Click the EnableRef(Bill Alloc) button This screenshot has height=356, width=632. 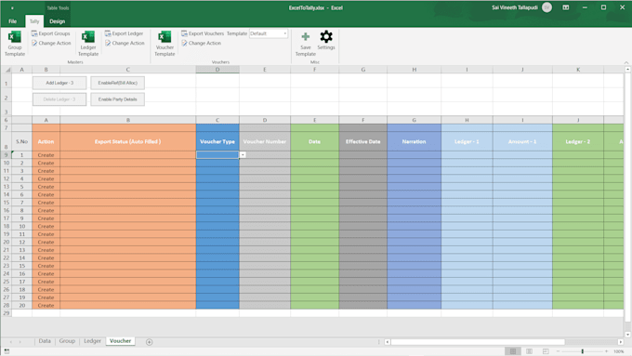[117, 83]
